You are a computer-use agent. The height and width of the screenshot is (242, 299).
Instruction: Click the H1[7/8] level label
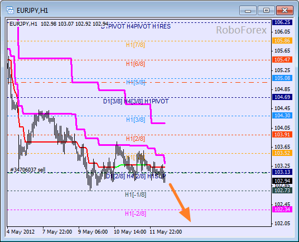click(x=136, y=45)
